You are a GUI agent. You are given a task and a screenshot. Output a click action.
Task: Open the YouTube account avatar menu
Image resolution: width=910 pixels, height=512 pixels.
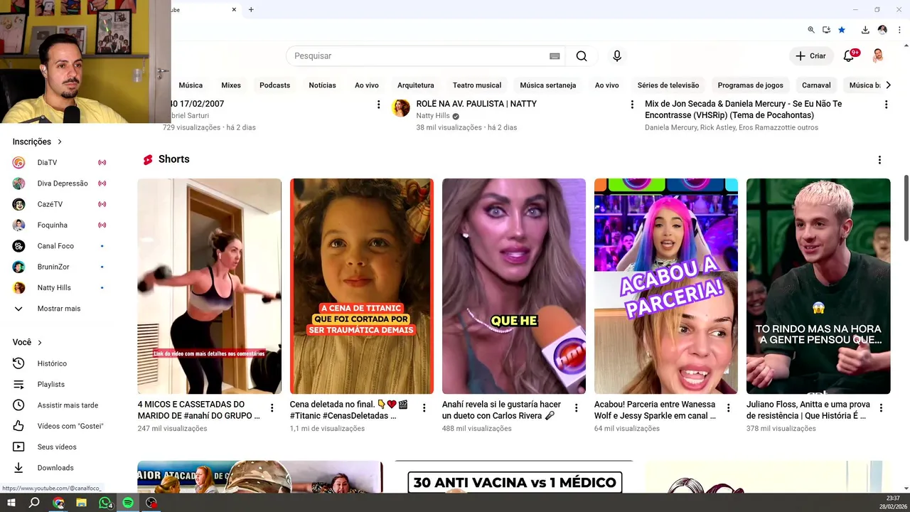coord(878,56)
